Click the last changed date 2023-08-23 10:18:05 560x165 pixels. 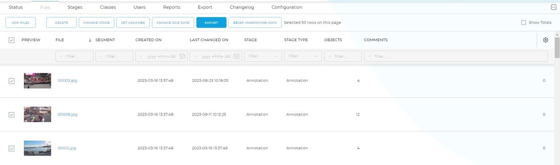pos(210,80)
